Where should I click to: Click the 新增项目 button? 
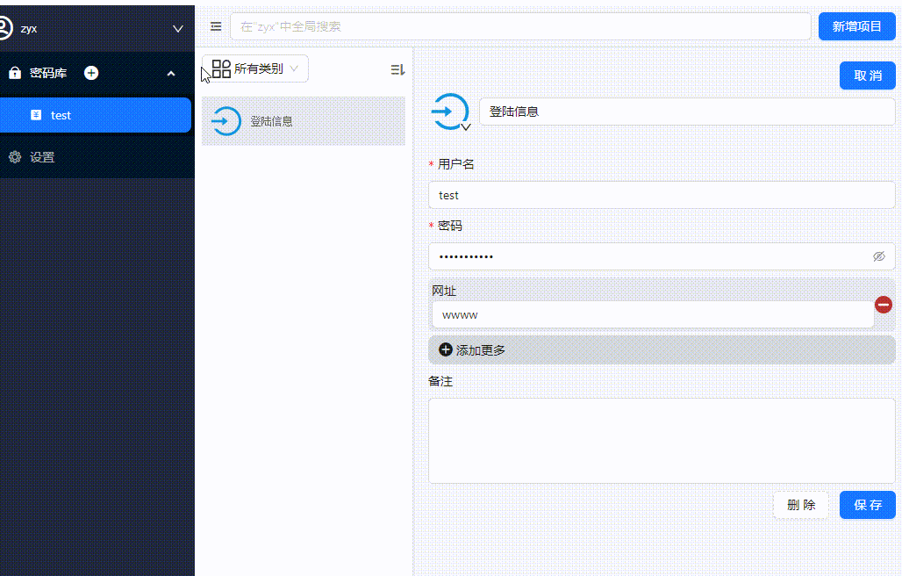click(x=856, y=26)
